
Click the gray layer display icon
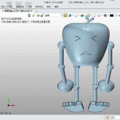coord(105,16)
